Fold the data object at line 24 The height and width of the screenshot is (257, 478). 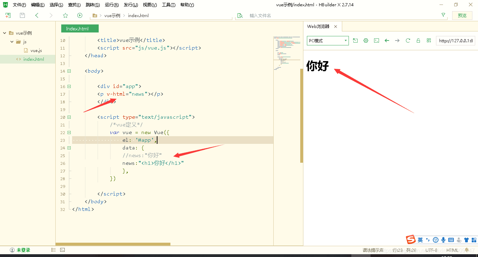(69, 148)
